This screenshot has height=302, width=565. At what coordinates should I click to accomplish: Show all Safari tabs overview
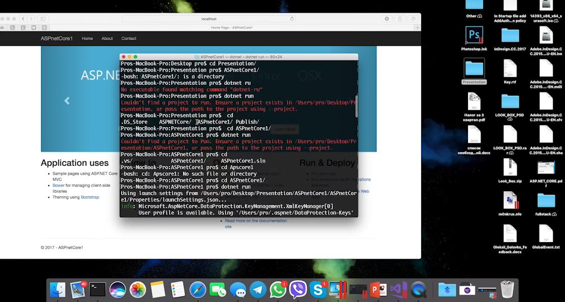point(413,19)
